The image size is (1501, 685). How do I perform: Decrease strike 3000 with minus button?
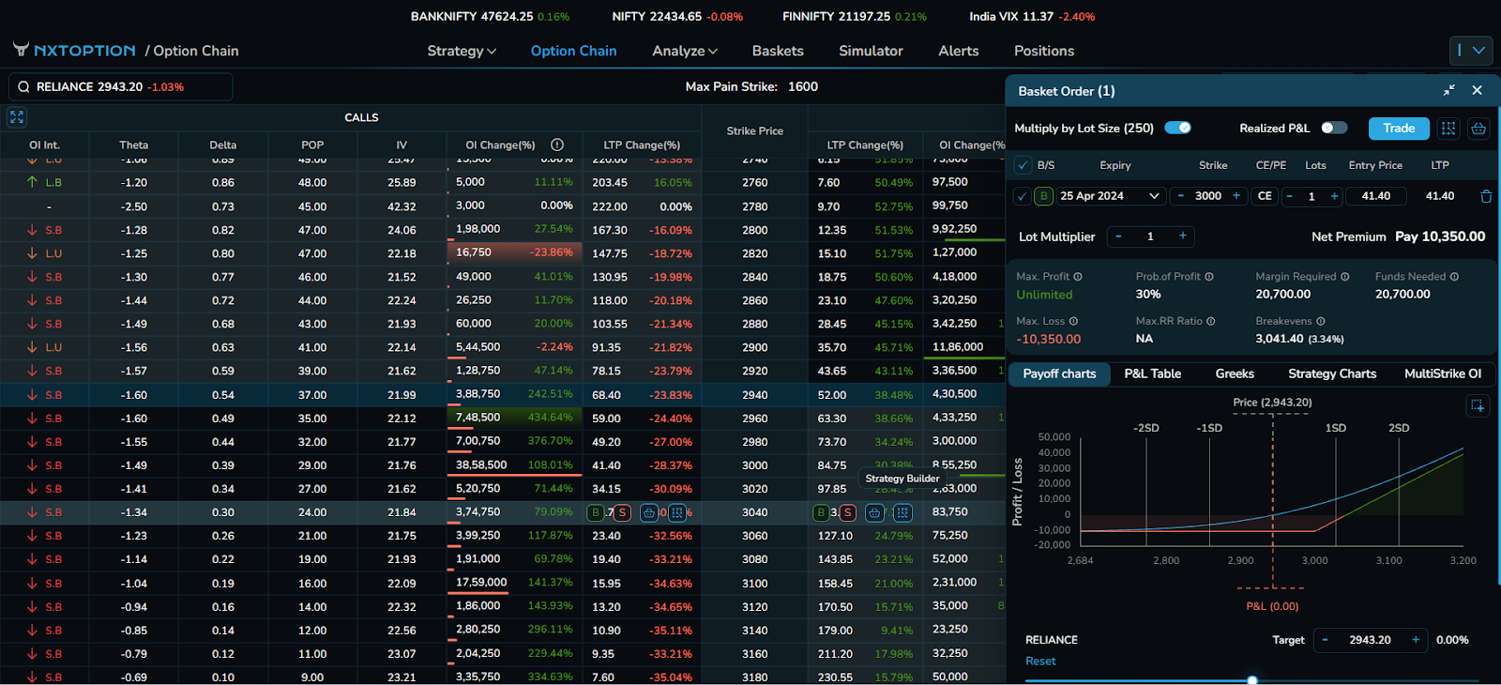click(x=1181, y=196)
